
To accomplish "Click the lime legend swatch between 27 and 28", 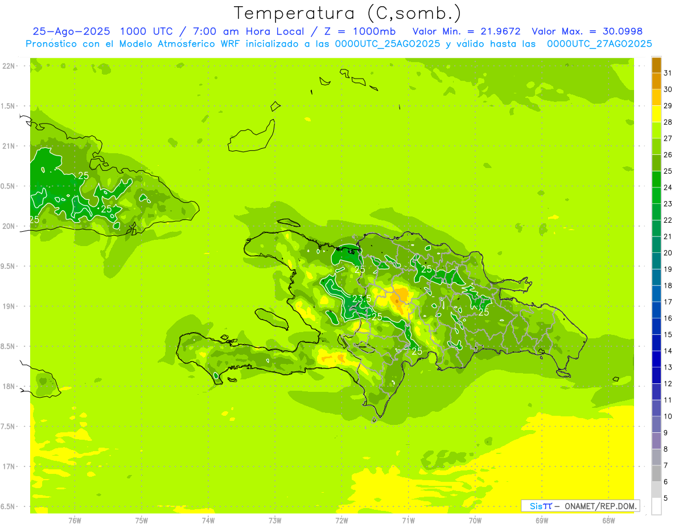I will pos(656,130).
